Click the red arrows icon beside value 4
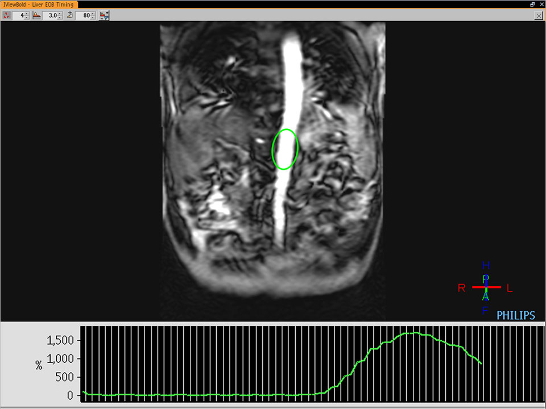This screenshot has height=409, width=546. 7,15
